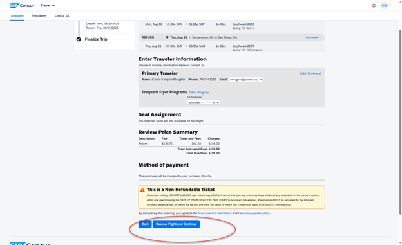Click the airplane icon on RETURN row
The width and height of the screenshot is (402, 245).
click(x=167, y=37)
